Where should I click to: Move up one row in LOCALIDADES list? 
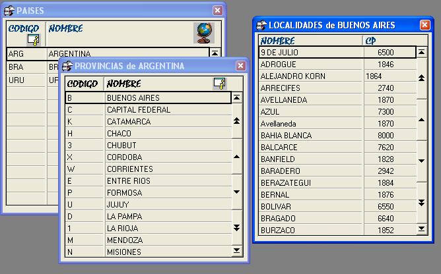422,120
